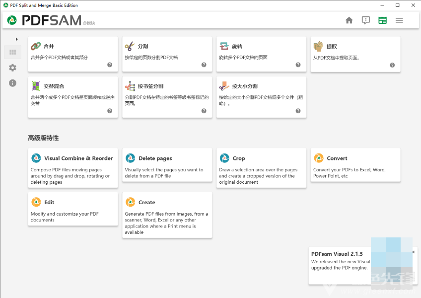Screen dimensions: 421x298
Task: Open the Visual Combine & Reorder title
Action: click(78, 158)
